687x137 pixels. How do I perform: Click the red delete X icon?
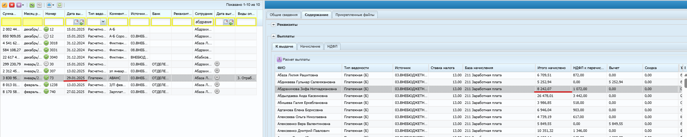coord(12,5)
